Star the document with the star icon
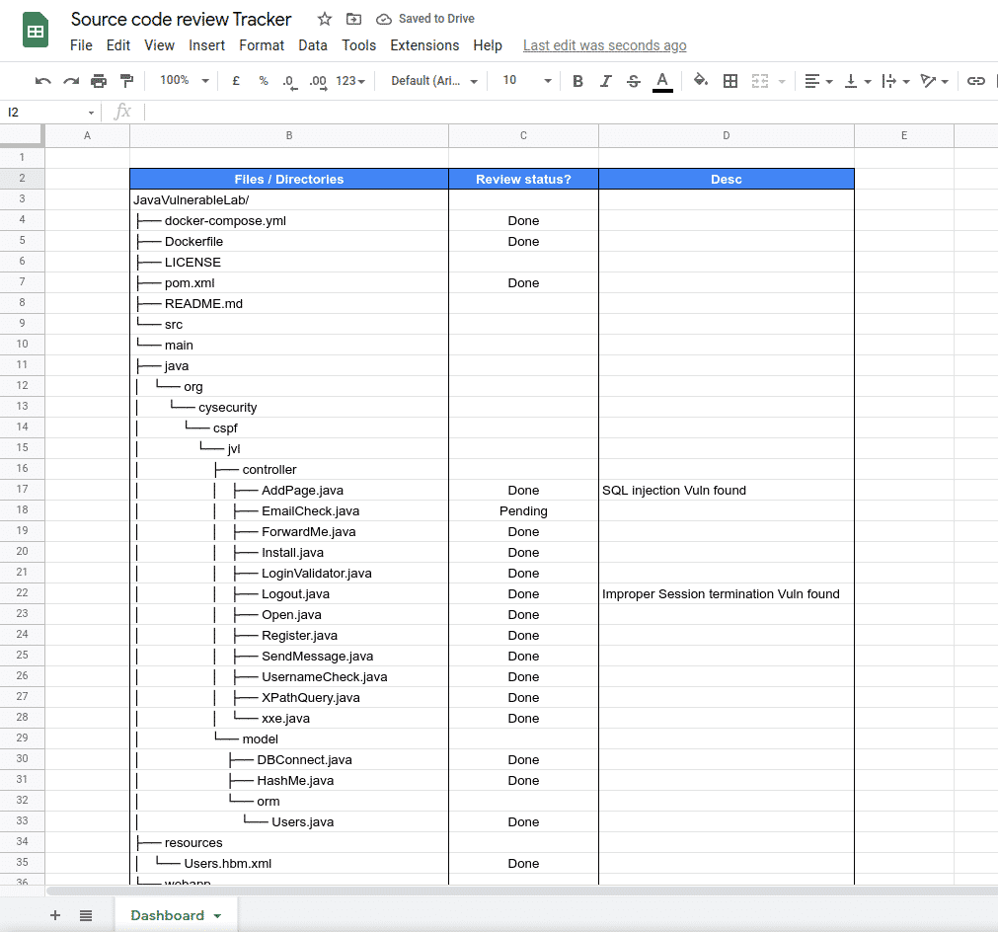 pyautogui.click(x=325, y=19)
